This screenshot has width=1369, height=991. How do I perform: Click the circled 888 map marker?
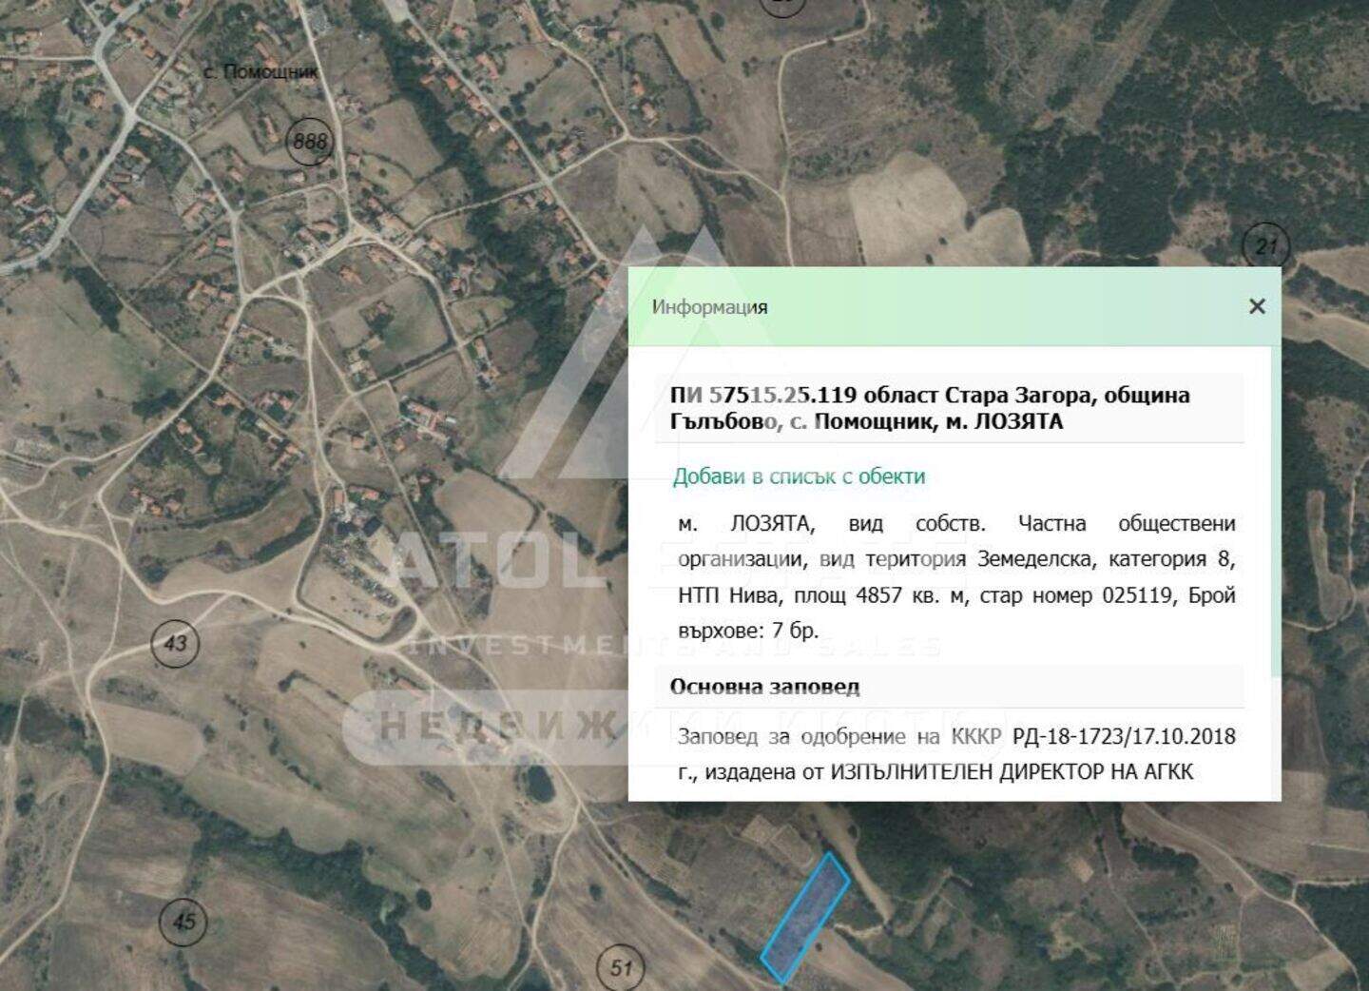pos(310,142)
